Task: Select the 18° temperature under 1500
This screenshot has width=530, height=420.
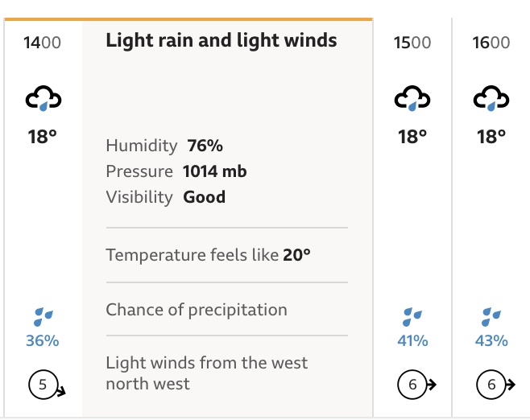Action: pyautogui.click(x=412, y=137)
